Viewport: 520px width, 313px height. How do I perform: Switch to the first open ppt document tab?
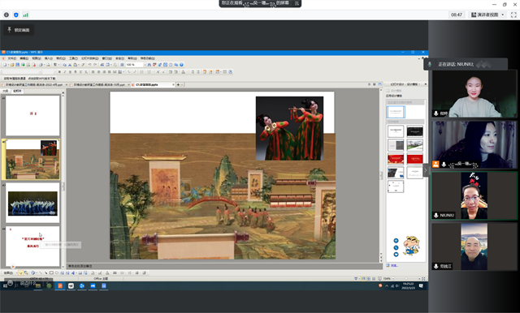click(x=34, y=84)
